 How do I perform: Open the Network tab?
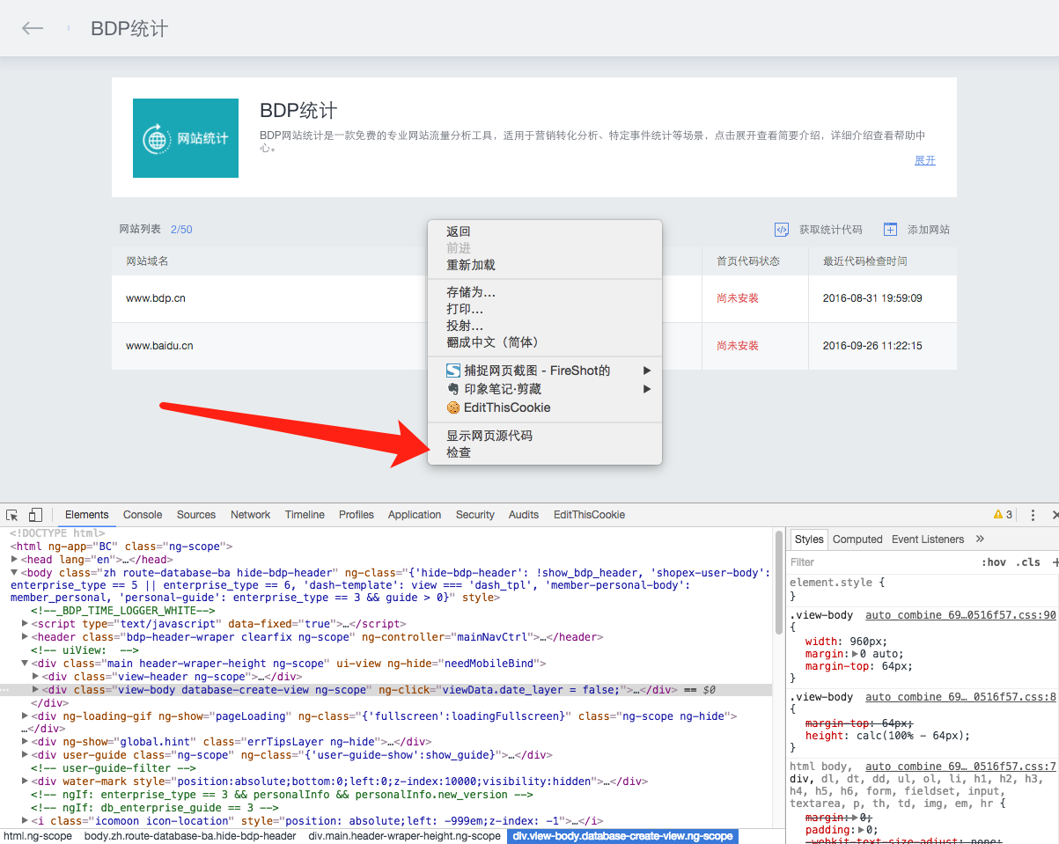(x=251, y=515)
